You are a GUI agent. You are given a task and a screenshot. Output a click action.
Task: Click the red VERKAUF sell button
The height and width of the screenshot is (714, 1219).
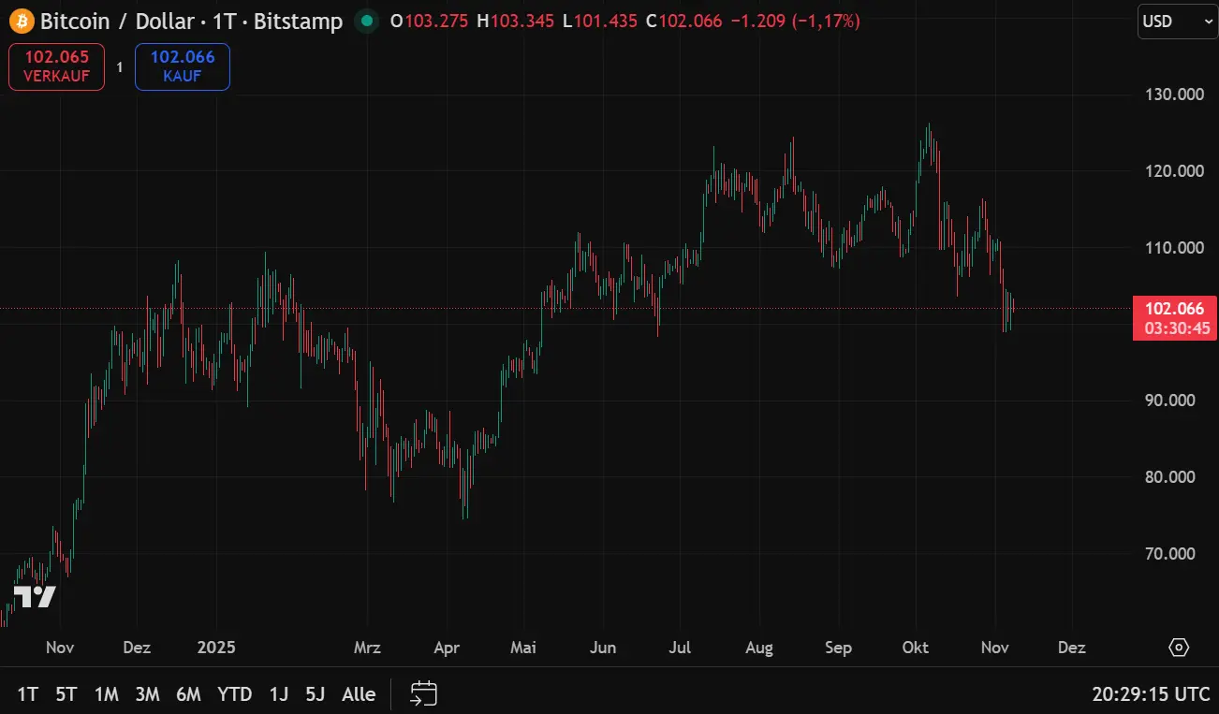point(56,66)
